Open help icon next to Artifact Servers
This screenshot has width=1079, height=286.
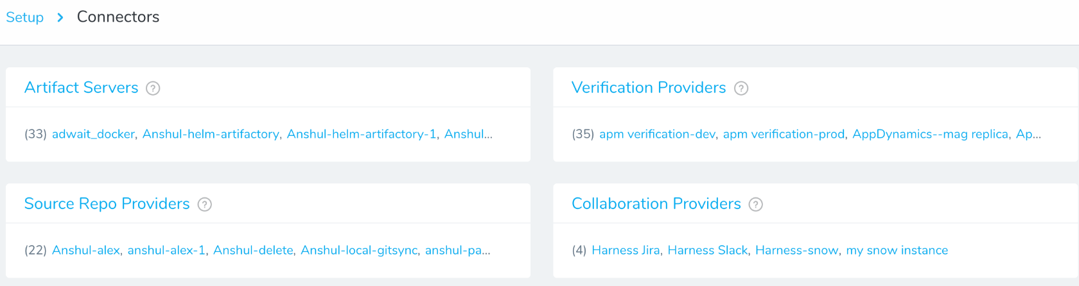(153, 88)
